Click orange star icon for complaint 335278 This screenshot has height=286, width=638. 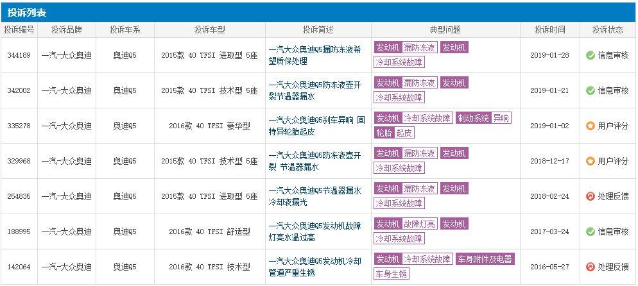590,126
